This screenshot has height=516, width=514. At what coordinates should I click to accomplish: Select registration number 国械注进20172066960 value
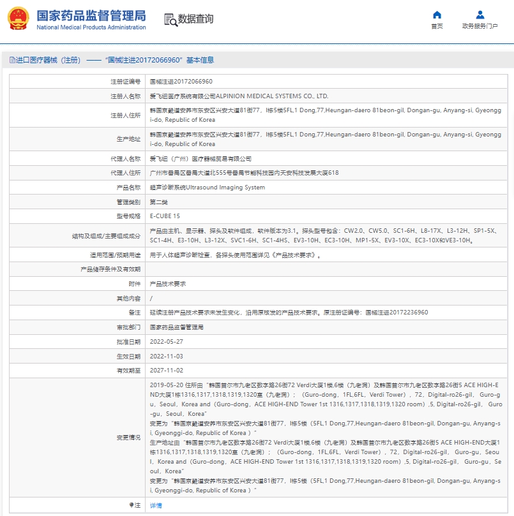click(181, 82)
